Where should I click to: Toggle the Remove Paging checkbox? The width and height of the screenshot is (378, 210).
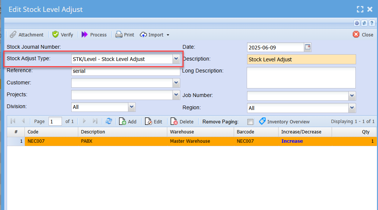(x=250, y=122)
